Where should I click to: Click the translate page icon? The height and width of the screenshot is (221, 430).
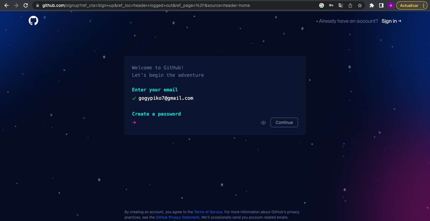(x=341, y=5)
